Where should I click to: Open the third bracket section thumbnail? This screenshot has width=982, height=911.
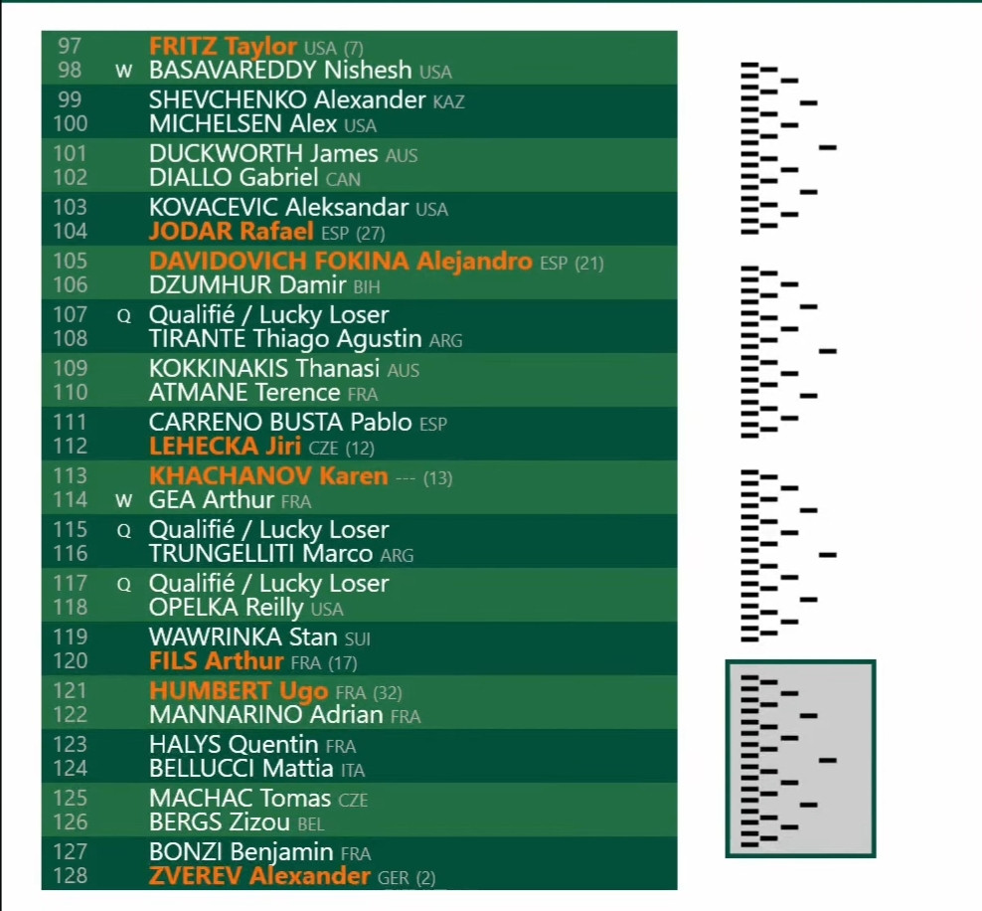coord(788,555)
